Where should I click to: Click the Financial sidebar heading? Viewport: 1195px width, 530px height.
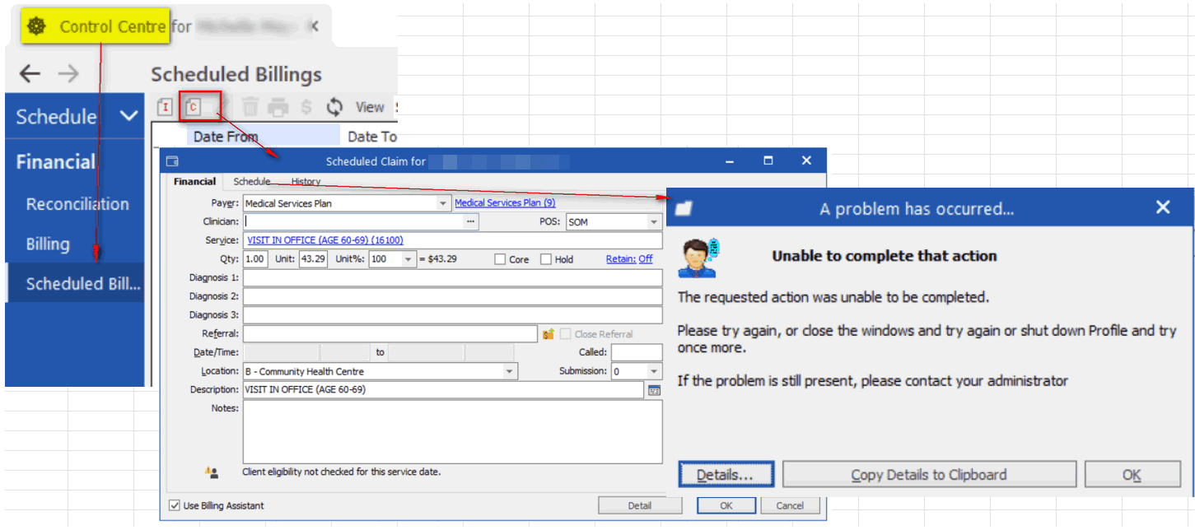tap(56, 161)
